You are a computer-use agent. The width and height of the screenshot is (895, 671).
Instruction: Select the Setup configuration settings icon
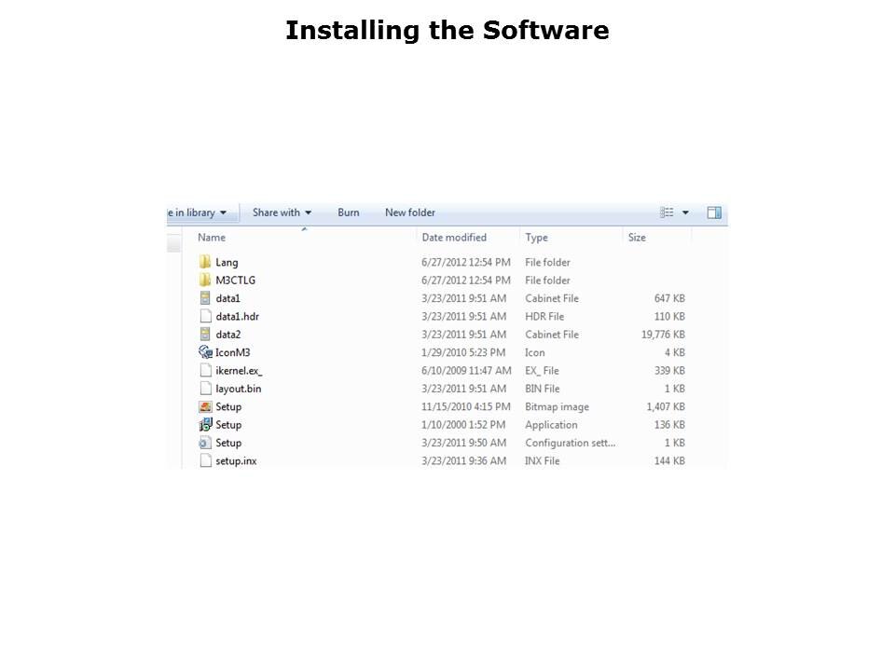[205, 443]
